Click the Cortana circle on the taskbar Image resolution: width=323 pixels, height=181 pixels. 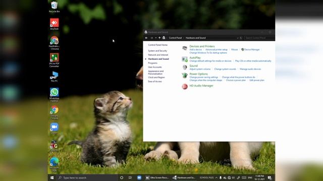[122, 177]
